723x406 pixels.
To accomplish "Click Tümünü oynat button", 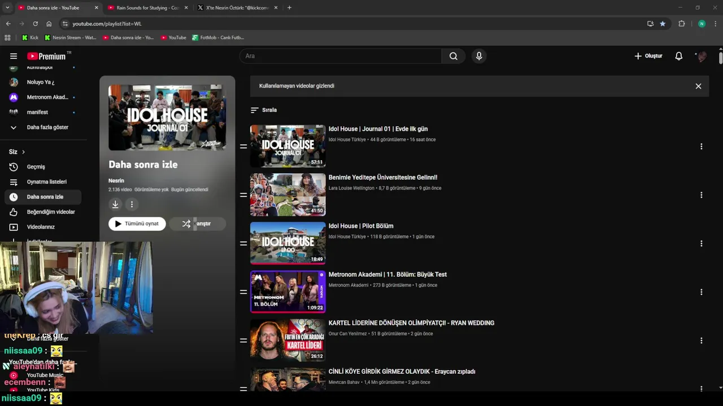I will coord(137,224).
